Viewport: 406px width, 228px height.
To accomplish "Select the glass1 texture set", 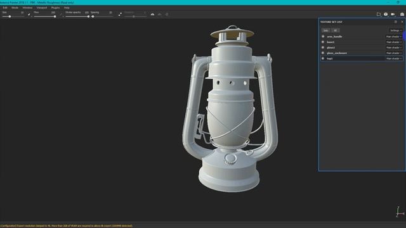I will [331, 47].
